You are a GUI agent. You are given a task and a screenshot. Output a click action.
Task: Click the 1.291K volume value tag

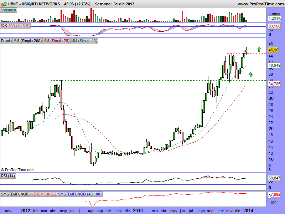[x=274, y=18]
